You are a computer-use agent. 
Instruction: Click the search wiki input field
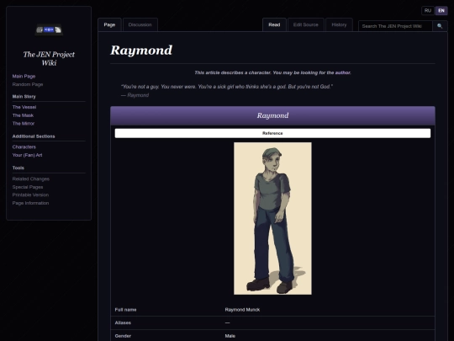point(395,26)
